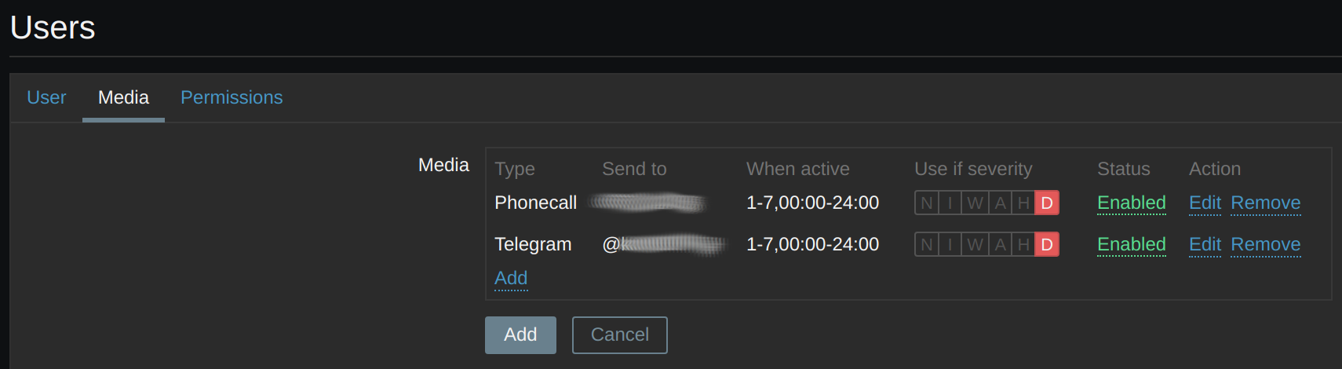Image resolution: width=1342 pixels, height=369 pixels.
Task: Click the N severity box in Phonecall row
Action: coord(927,203)
